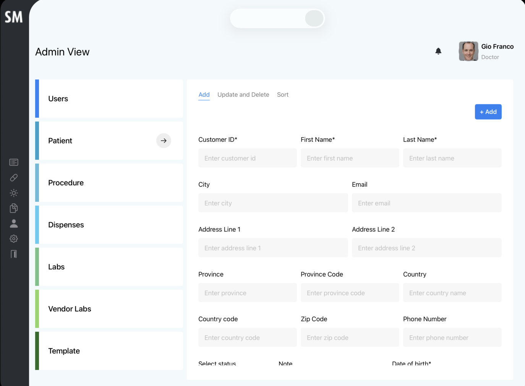Switch to Update and Delete tab
The height and width of the screenshot is (386, 525).
coord(243,95)
